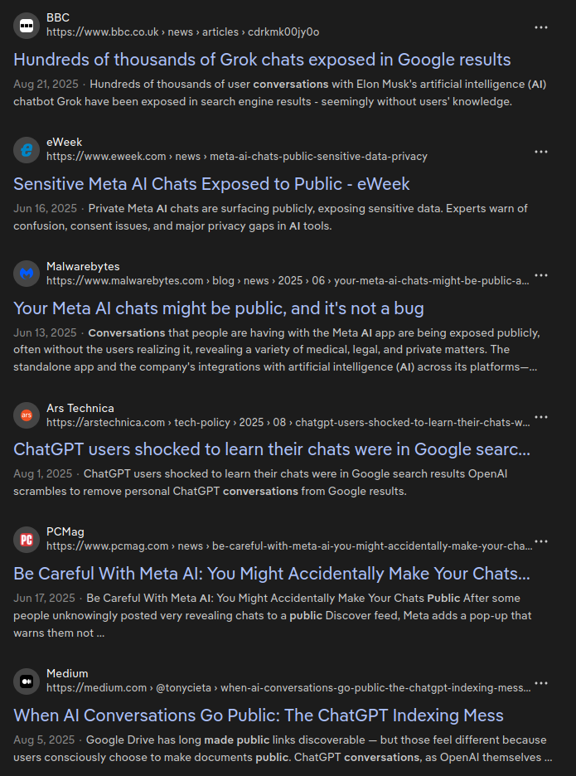
Task: Open 'Be Careful With Meta AI' headline
Action: coord(272,574)
